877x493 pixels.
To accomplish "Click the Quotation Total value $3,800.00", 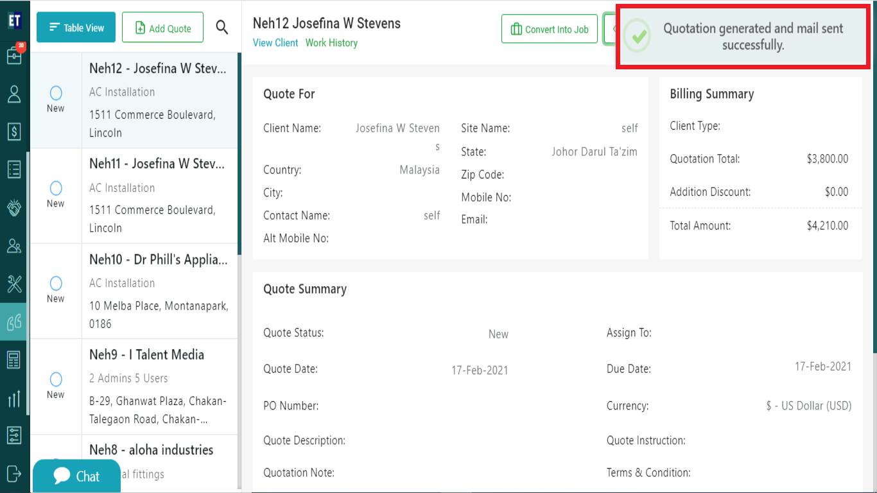I will click(x=828, y=159).
